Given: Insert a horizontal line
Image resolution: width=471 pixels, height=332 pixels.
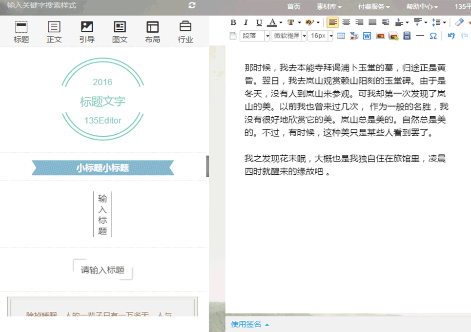Looking at the screenshot, I should (420, 36).
